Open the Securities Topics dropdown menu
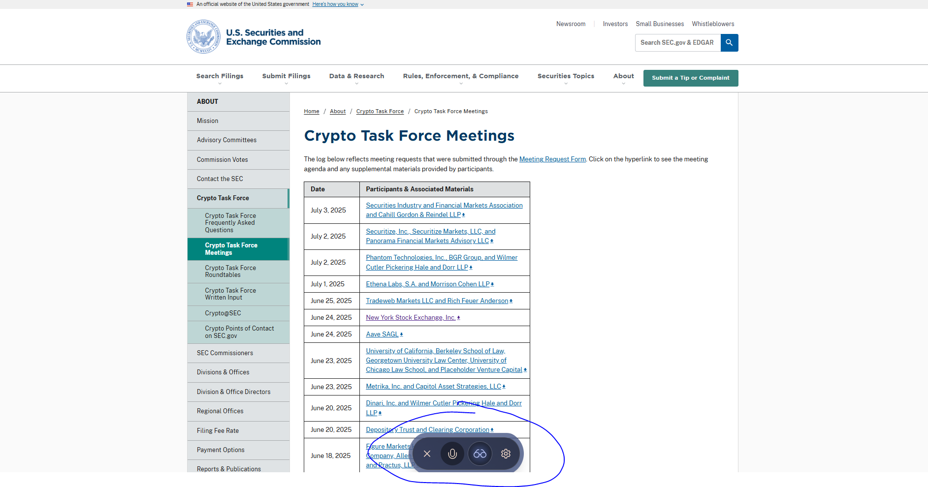The height and width of the screenshot is (487, 928). pyautogui.click(x=566, y=78)
